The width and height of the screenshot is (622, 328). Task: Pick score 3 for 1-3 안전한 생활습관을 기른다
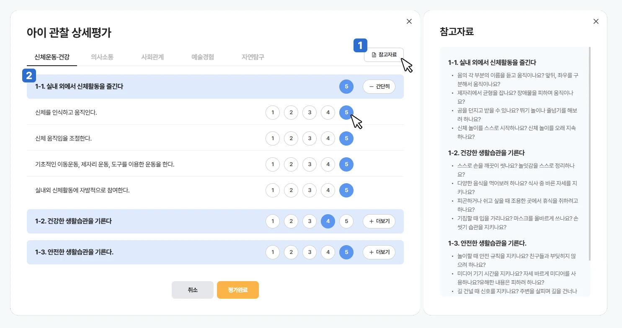[310, 252]
